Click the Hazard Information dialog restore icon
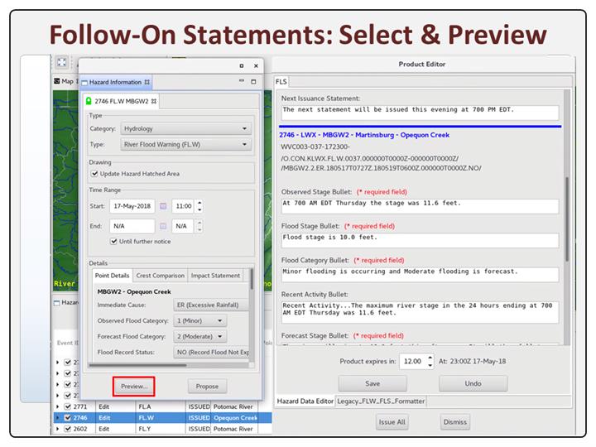Viewport: 596px width, 447px height. [x=242, y=65]
